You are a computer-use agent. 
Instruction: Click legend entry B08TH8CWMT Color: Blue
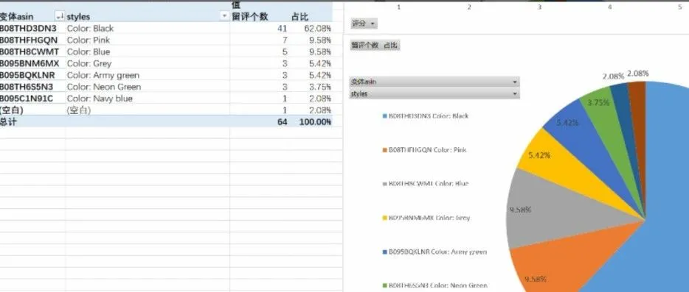click(x=426, y=184)
